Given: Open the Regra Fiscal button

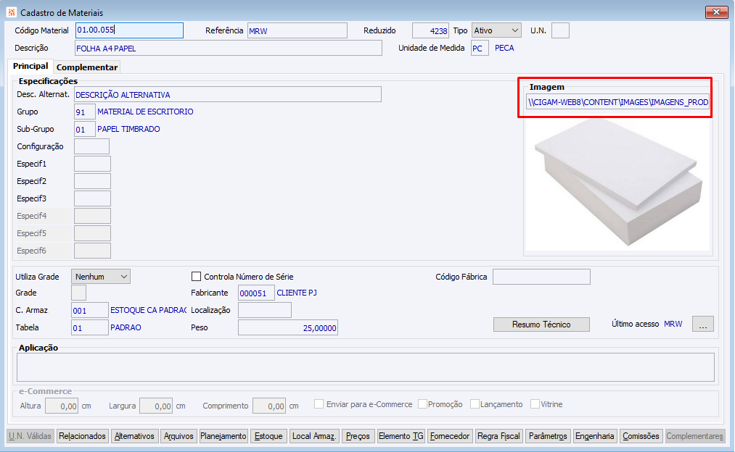Looking at the screenshot, I should coord(498,436).
